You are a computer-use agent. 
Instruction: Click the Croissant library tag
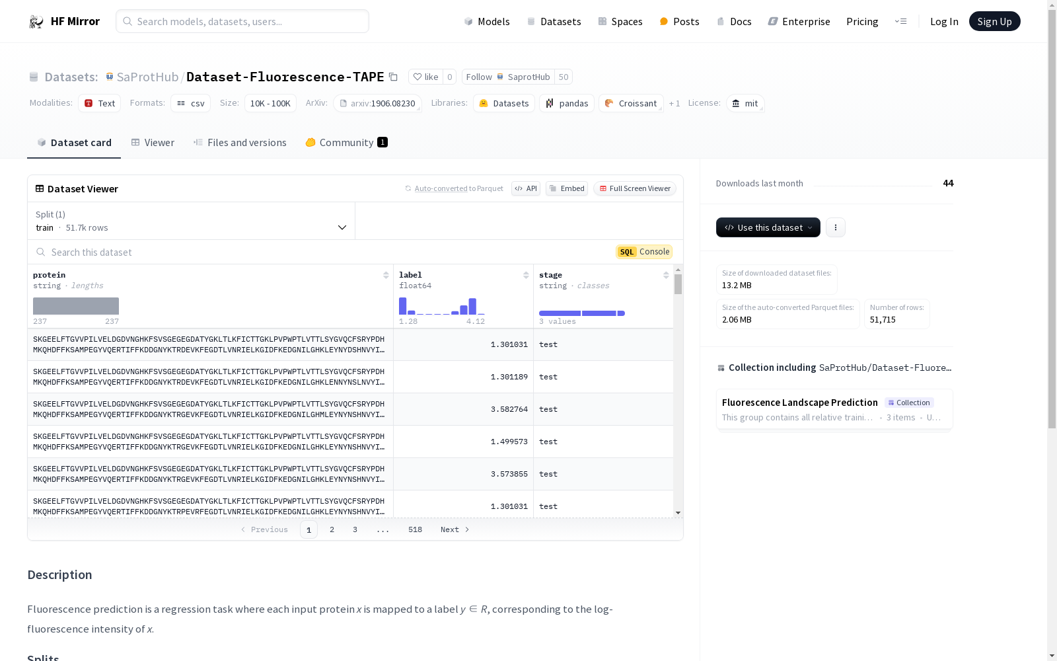(x=631, y=103)
